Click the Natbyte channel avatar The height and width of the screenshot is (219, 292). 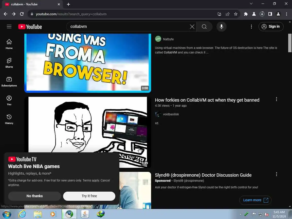158,39
